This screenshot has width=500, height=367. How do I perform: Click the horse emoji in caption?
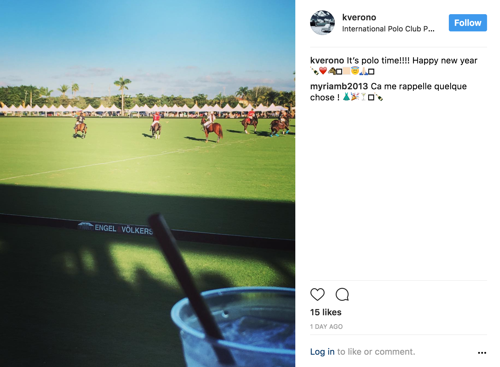[332, 71]
